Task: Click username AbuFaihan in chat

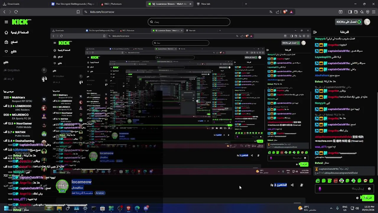Action: (x=322, y=75)
